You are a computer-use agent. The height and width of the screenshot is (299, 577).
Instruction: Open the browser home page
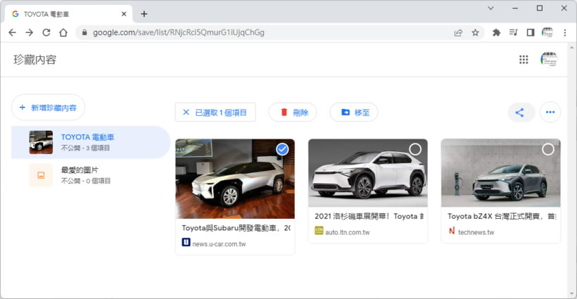63,32
